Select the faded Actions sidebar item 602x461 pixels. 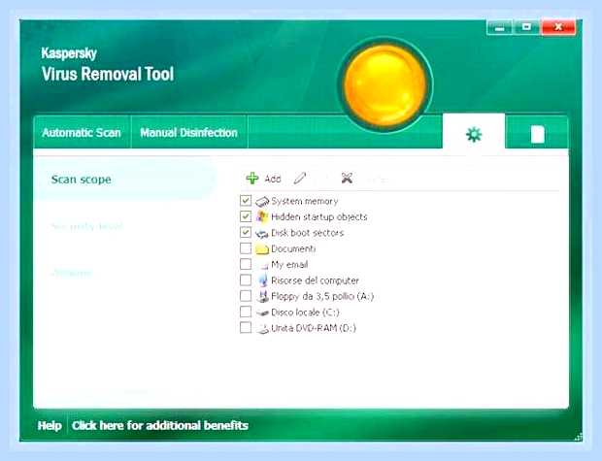tap(72, 273)
